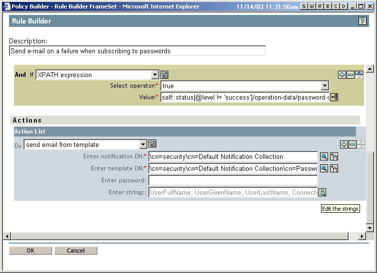Open the send email from template dropdown

pos(143,144)
